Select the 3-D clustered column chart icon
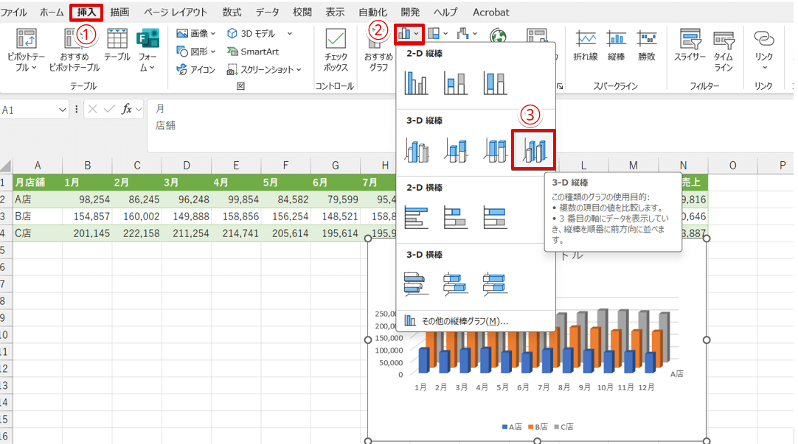Viewport: 798px width, 444px height. tap(416, 150)
